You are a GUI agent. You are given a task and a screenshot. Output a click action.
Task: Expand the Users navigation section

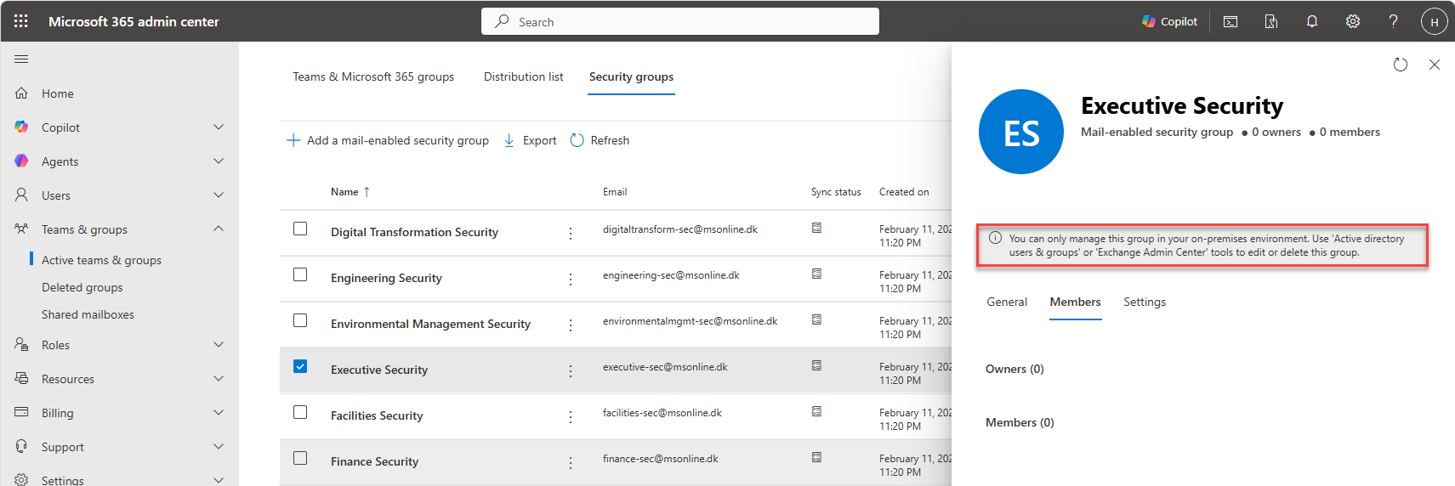coord(219,195)
